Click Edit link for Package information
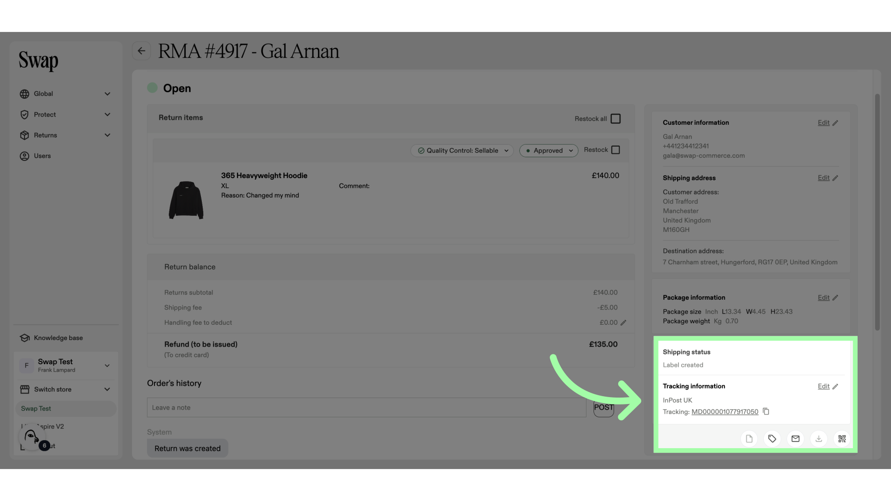Image resolution: width=891 pixels, height=501 pixels. point(823,297)
